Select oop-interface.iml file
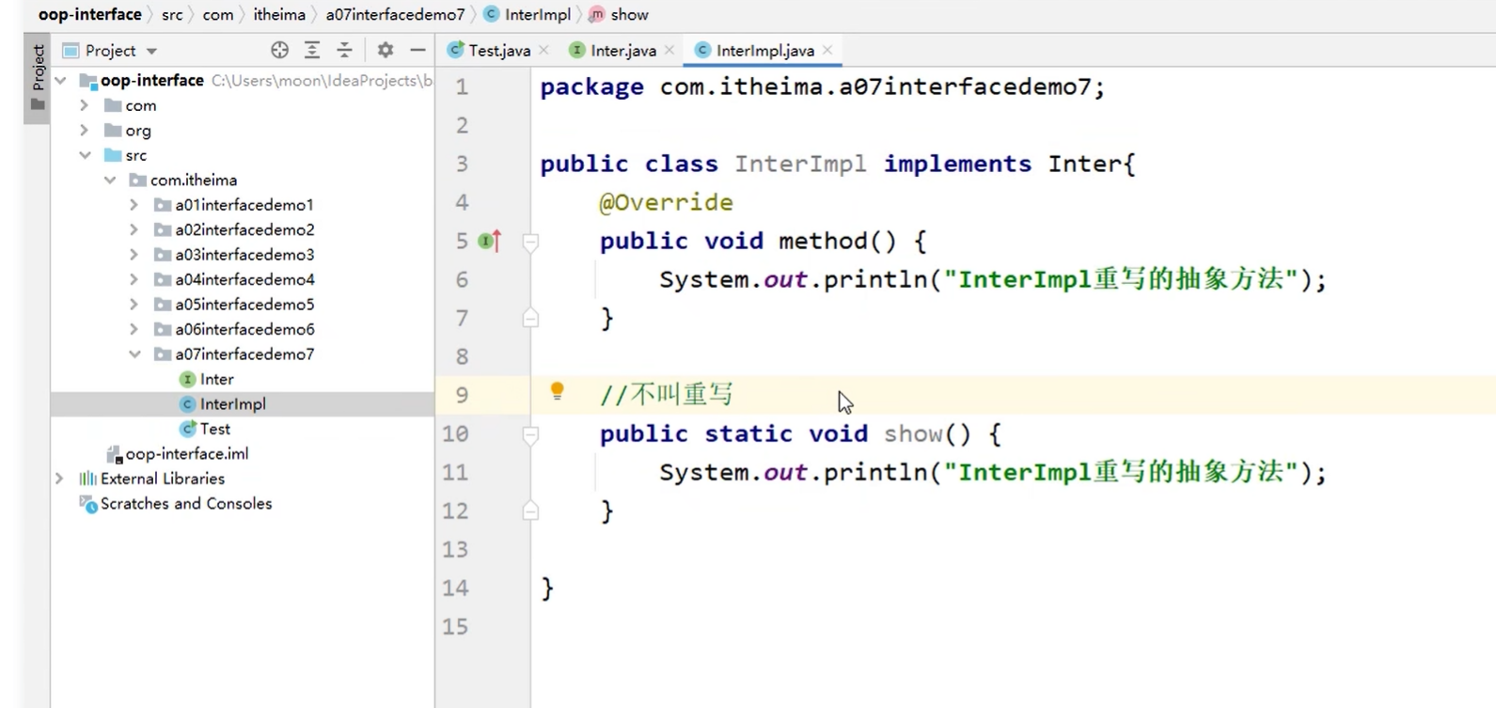Screen dimensions: 1496x708 coord(186,454)
